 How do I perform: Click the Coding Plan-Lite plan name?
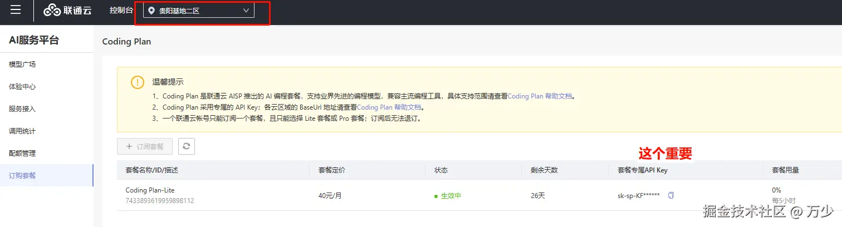click(150, 190)
